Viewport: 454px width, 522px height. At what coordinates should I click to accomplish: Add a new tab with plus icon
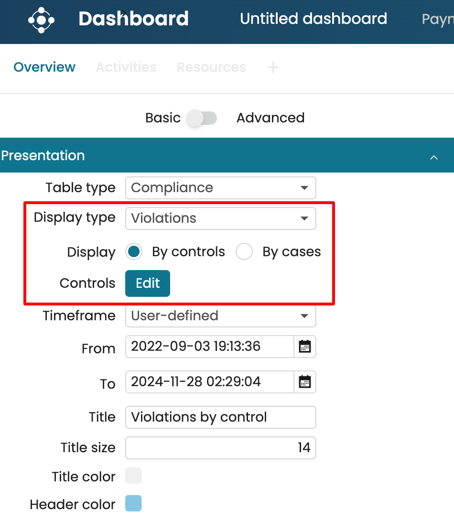click(272, 67)
